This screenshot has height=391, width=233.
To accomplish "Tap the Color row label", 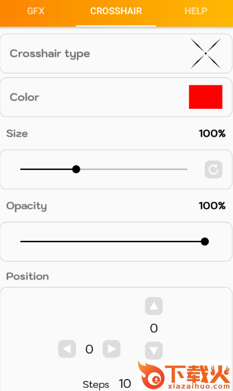I will [24, 97].
